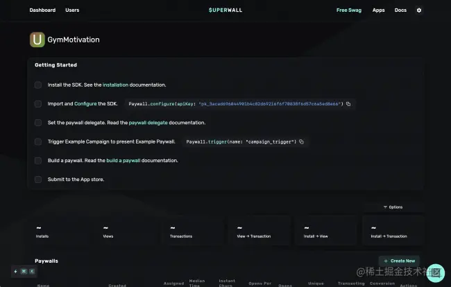Check the Trigger Example Campaign step

click(x=38, y=141)
